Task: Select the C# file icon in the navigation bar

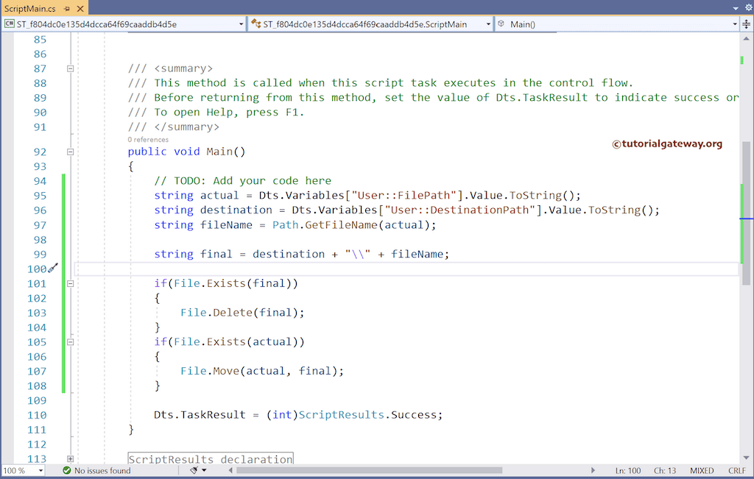Action: (x=10, y=23)
